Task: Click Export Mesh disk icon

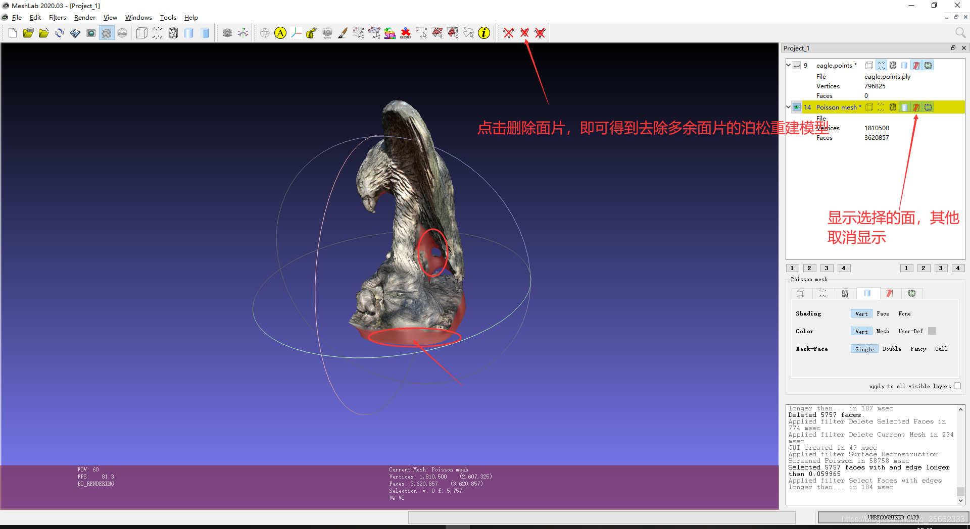Action: pyautogui.click(x=75, y=33)
